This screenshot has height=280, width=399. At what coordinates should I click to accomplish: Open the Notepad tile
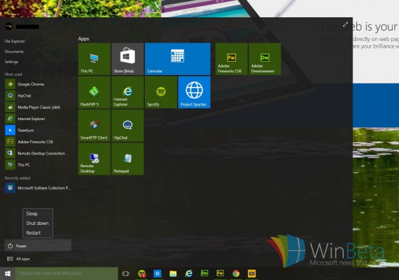[127, 159]
